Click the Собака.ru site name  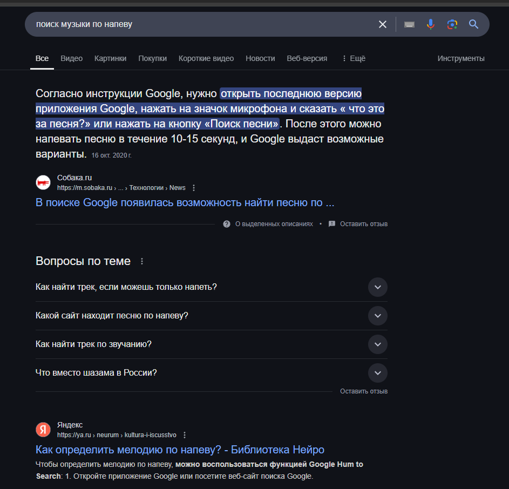coord(74,178)
